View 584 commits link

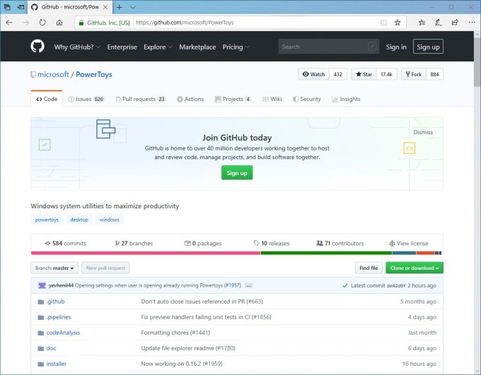(65, 244)
